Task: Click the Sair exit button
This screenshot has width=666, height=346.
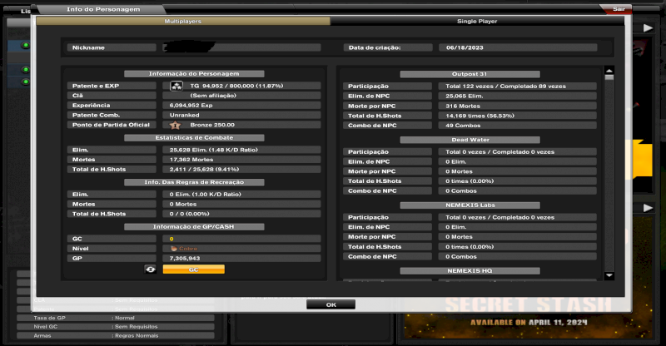Action: coord(619,8)
